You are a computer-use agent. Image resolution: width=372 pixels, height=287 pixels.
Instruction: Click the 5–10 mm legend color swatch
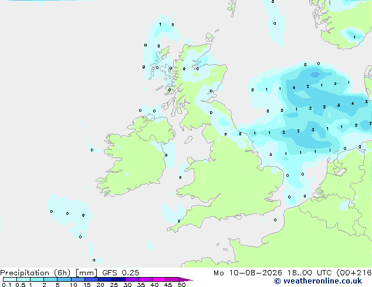[x=64, y=279]
